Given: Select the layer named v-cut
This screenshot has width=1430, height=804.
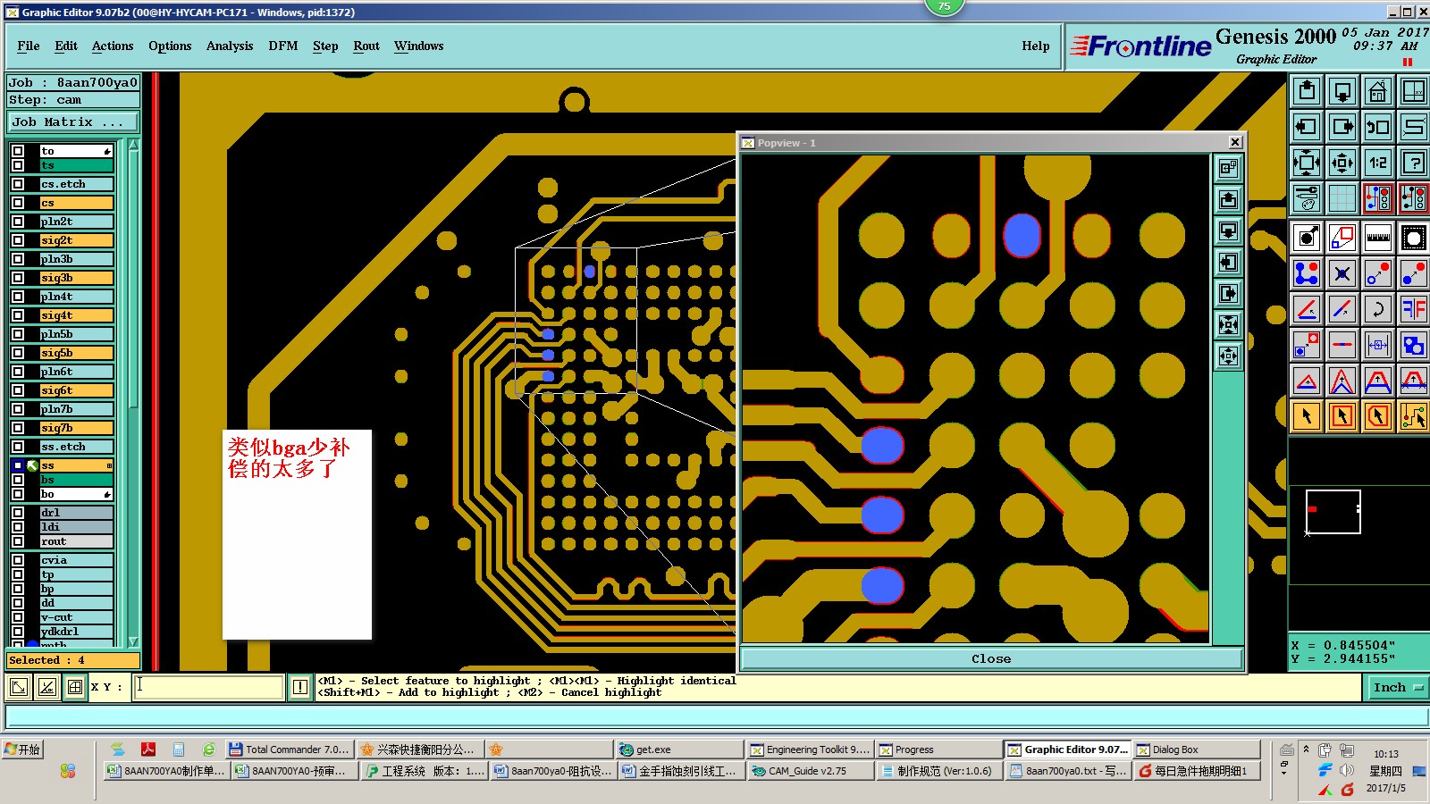Looking at the screenshot, I should [x=76, y=617].
